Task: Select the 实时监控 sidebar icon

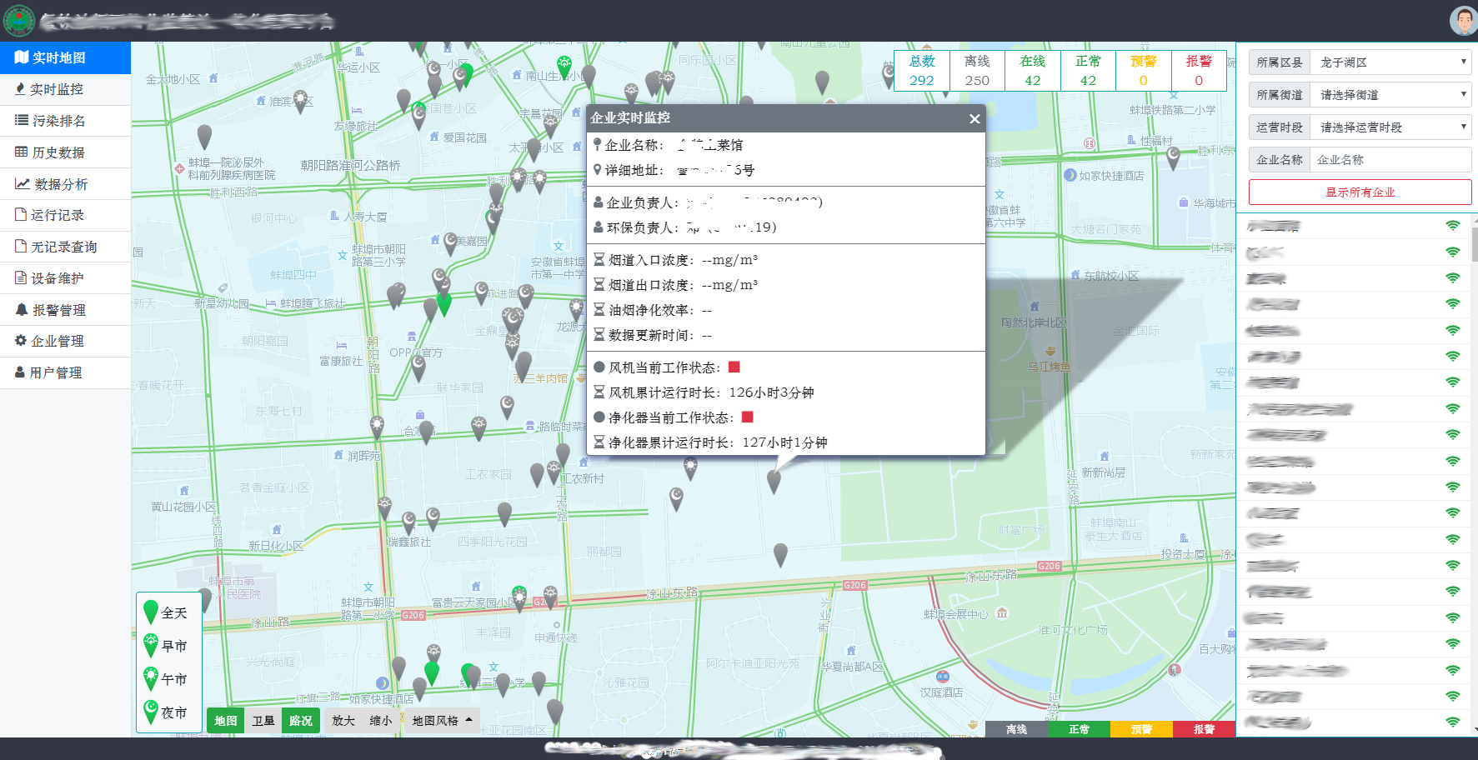Action: 21,89
